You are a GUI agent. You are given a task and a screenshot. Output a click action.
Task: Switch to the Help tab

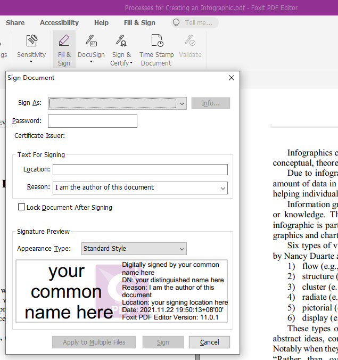click(x=101, y=23)
